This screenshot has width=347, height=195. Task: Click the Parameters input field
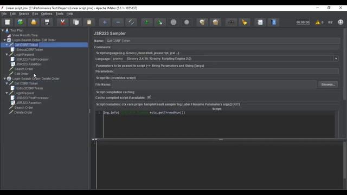227,71
